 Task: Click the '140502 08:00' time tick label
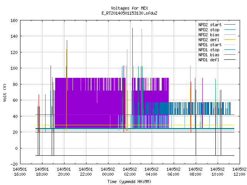pos(195,172)
